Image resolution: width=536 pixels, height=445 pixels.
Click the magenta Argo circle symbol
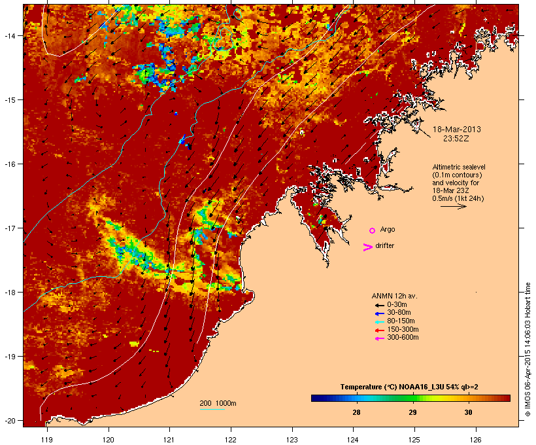372,230
